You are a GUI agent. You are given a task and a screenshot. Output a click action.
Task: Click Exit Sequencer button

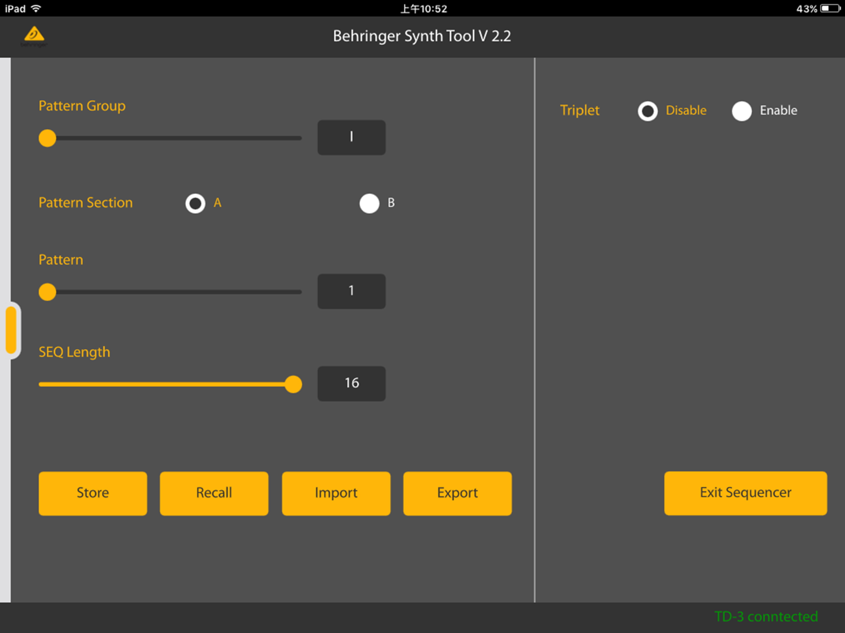click(x=745, y=493)
